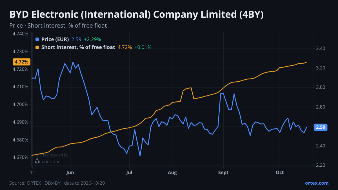Click the blue Price legend color swatch
Screen dimensions: 338x190
pyautogui.click(x=37, y=39)
